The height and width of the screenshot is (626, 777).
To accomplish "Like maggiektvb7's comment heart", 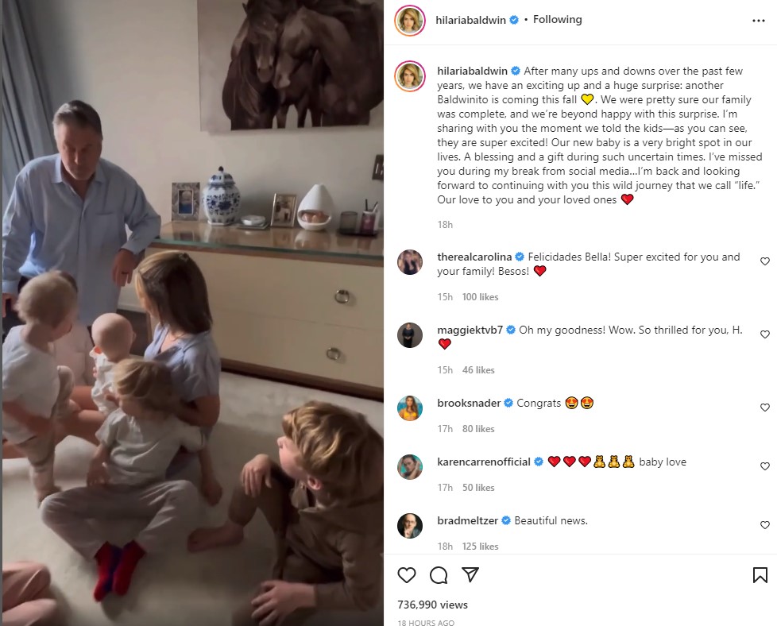I will pyautogui.click(x=764, y=334).
